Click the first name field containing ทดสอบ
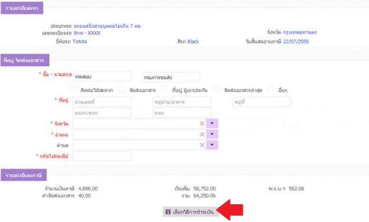369x222 pixels. click(x=102, y=77)
